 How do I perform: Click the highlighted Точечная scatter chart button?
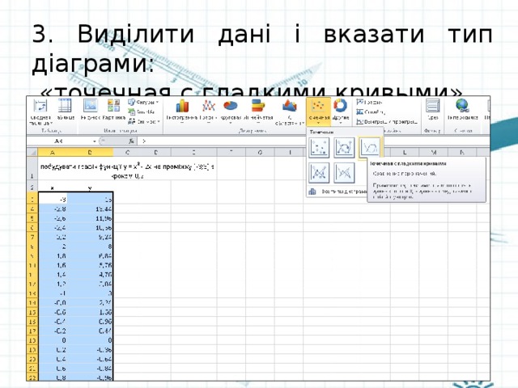tap(318, 112)
